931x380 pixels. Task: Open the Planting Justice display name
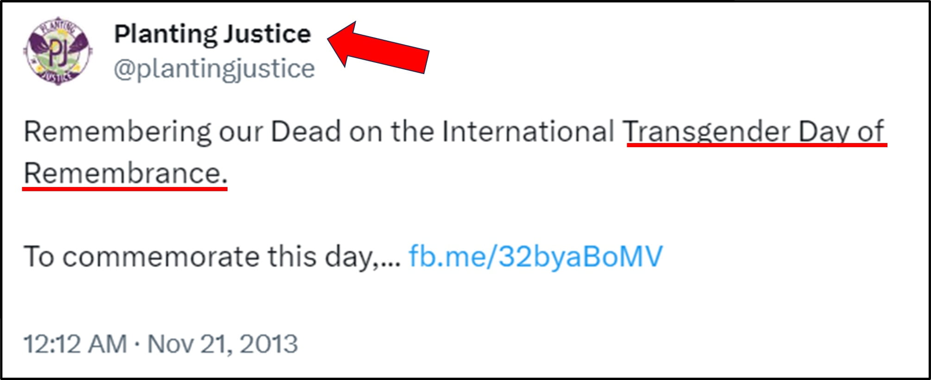click(x=213, y=35)
